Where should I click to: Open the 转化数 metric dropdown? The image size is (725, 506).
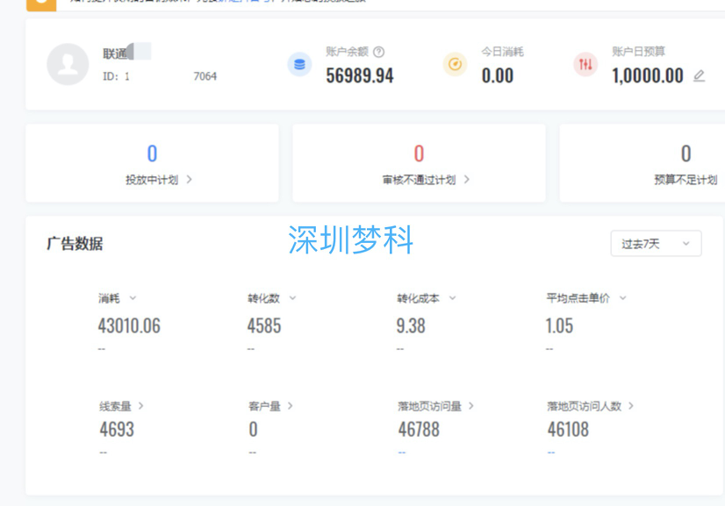(x=292, y=298)
